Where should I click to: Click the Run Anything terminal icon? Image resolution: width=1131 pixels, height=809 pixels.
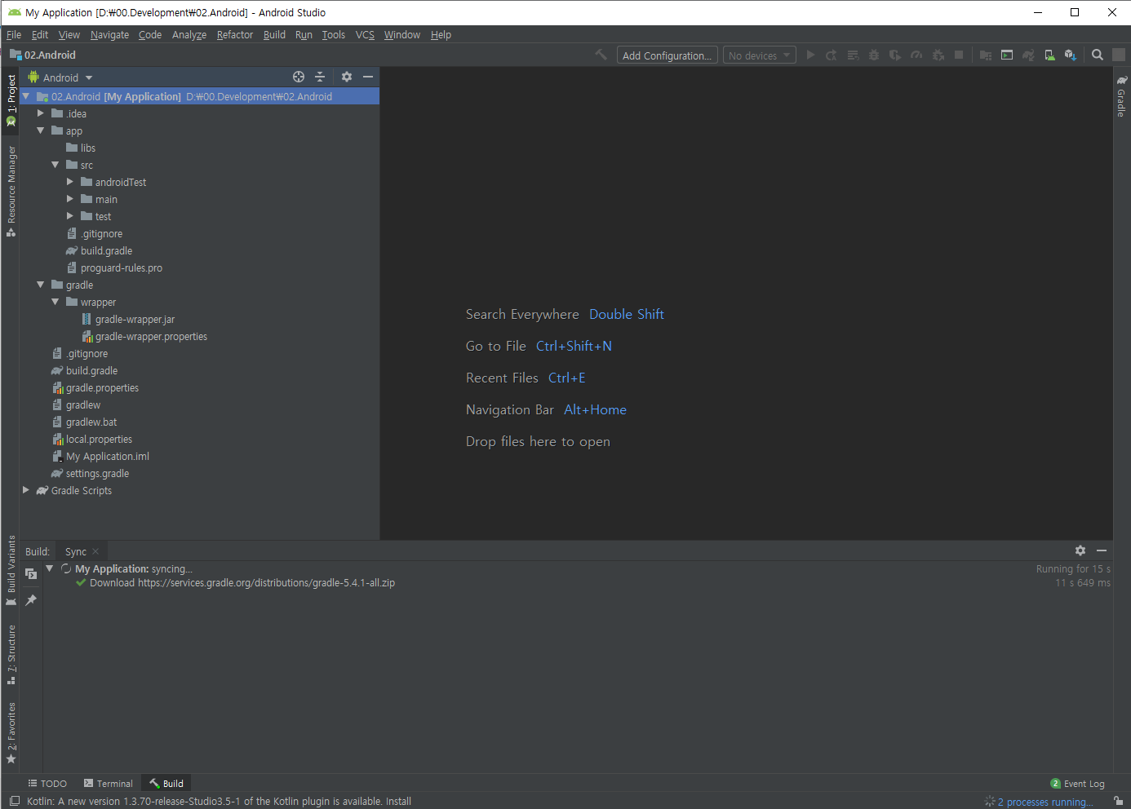tap(1007, 55)
